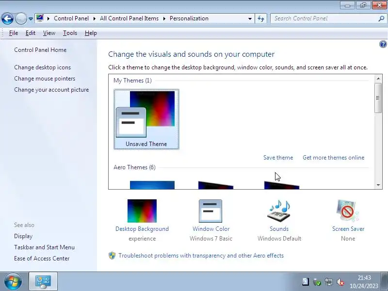
Task: Select the Unsaved Theme thumbnail
Action: coord(146,119)
